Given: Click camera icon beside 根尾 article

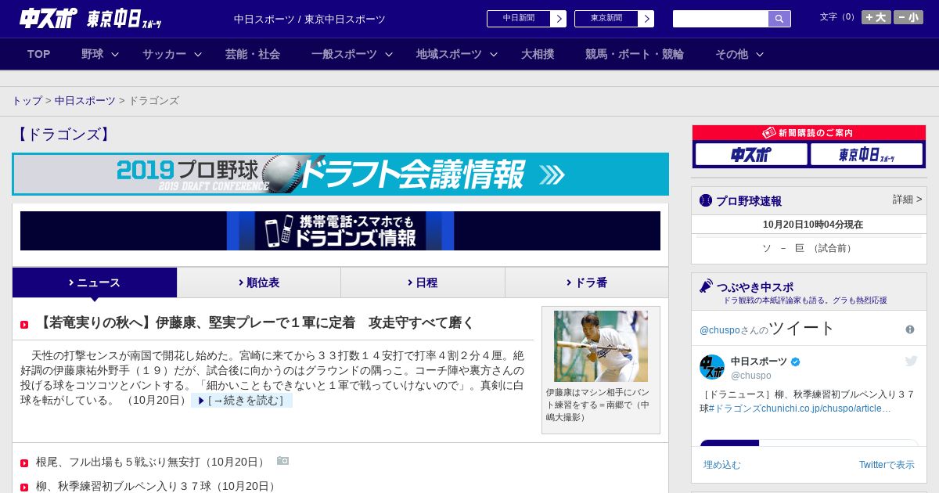Looking at the screenshot, I should 282,461.
